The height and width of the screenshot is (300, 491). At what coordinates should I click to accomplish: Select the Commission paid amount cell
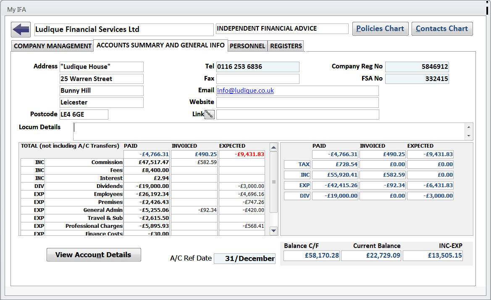(x=147, y=162)
